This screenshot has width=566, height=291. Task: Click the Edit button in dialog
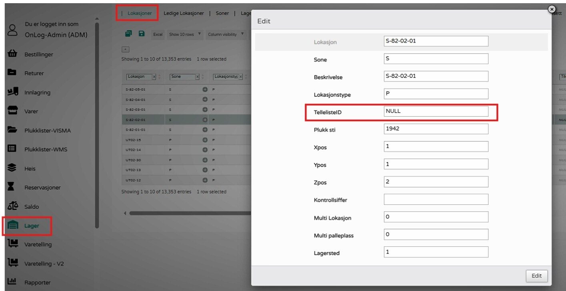(536, 276)
